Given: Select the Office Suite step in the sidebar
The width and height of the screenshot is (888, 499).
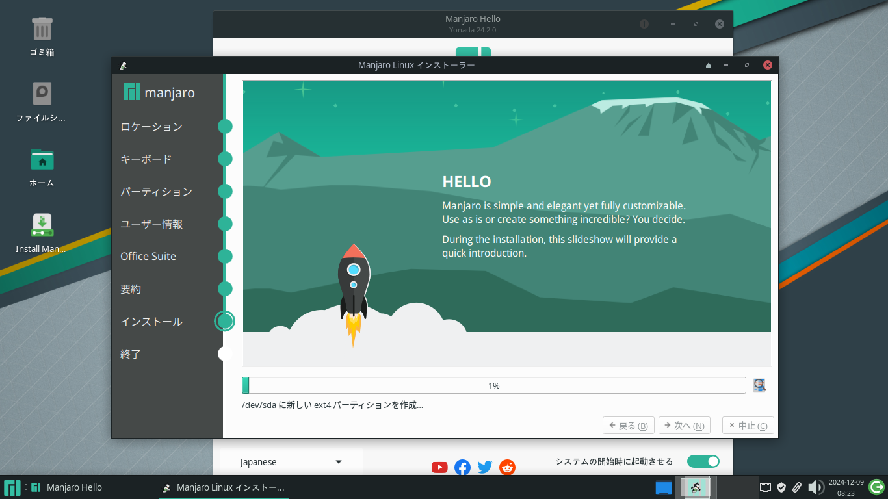Looking at the screenshot, I should tap(148, 256).
